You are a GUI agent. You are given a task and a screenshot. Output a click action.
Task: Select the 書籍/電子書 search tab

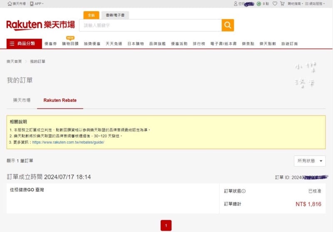tap(115, 15)
